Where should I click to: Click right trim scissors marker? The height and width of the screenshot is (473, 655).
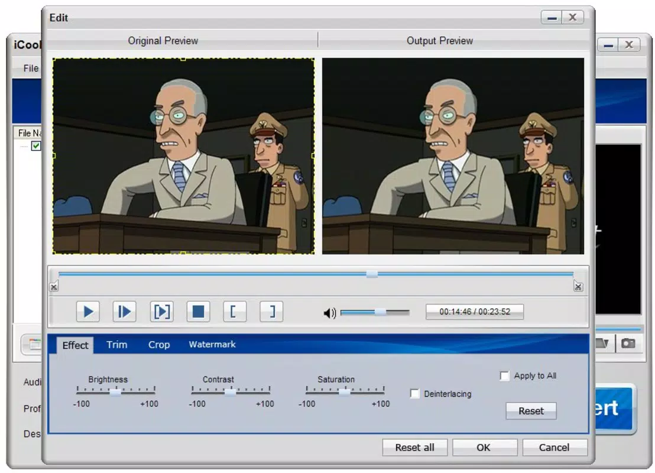pos(578,287)
